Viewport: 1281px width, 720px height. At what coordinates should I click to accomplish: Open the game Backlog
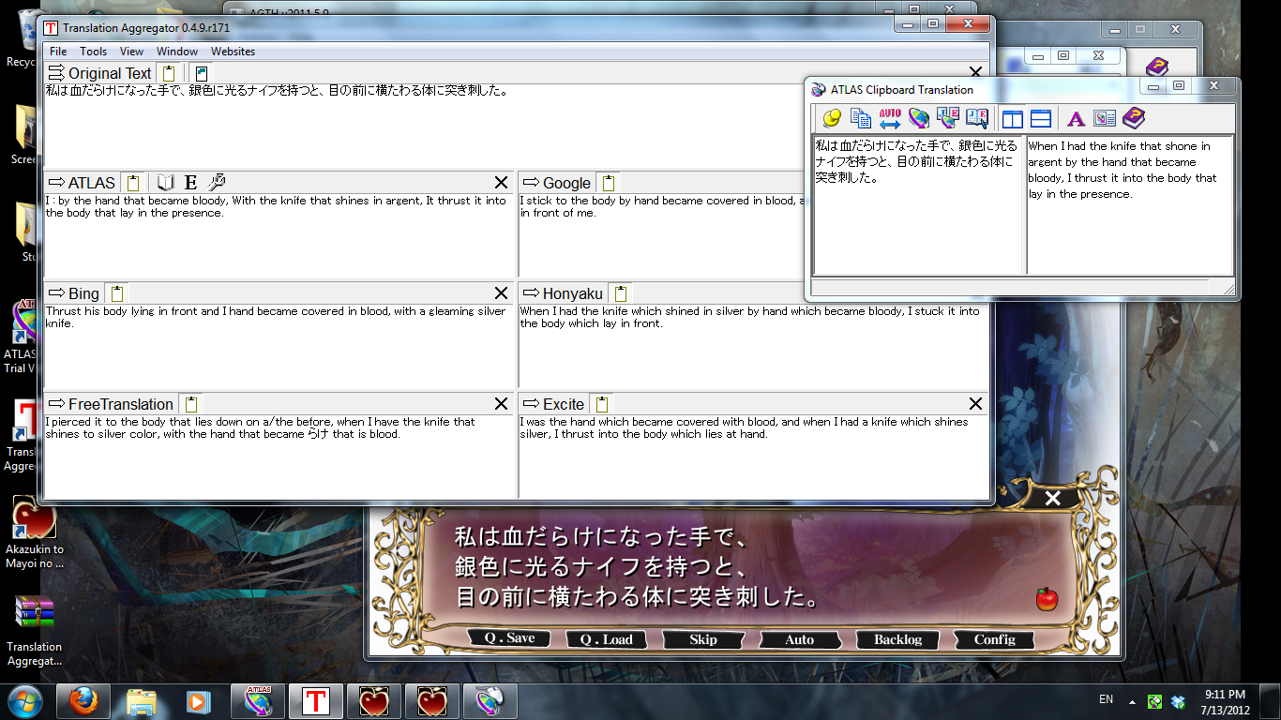point(897,639)
